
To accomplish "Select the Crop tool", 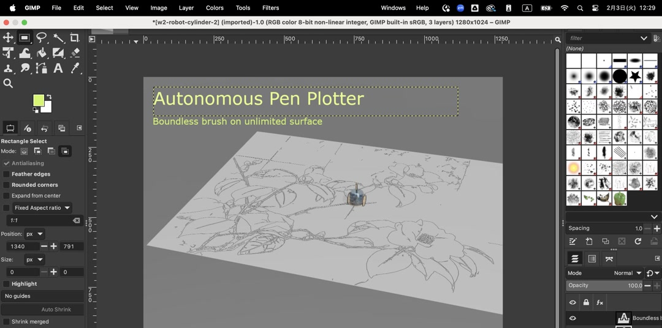I will 75,37.
